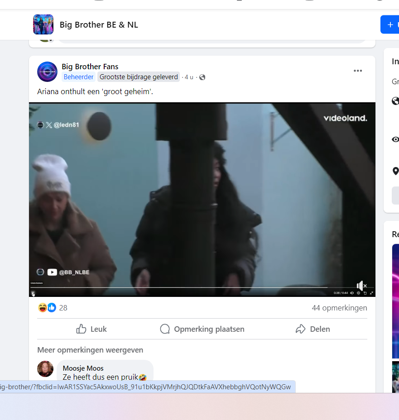Open the three-dot post options menu
Image resolution: width=399 pixels, height=420 pixels.
358,71
